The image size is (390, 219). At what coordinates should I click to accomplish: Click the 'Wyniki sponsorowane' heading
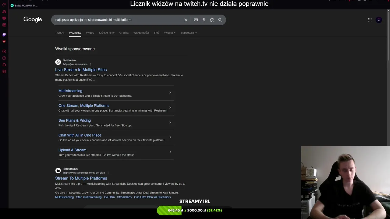coord(75,49)
